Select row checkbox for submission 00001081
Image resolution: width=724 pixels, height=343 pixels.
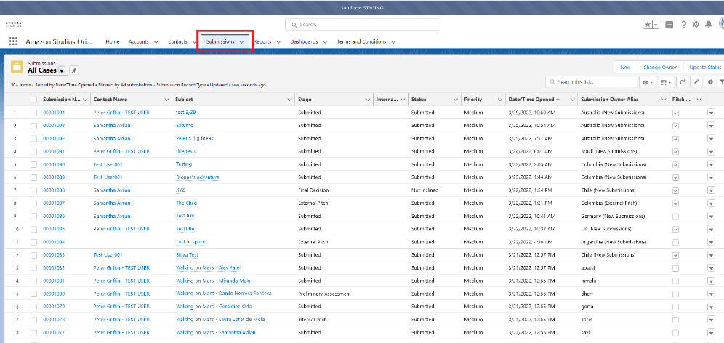pos(33,281)
